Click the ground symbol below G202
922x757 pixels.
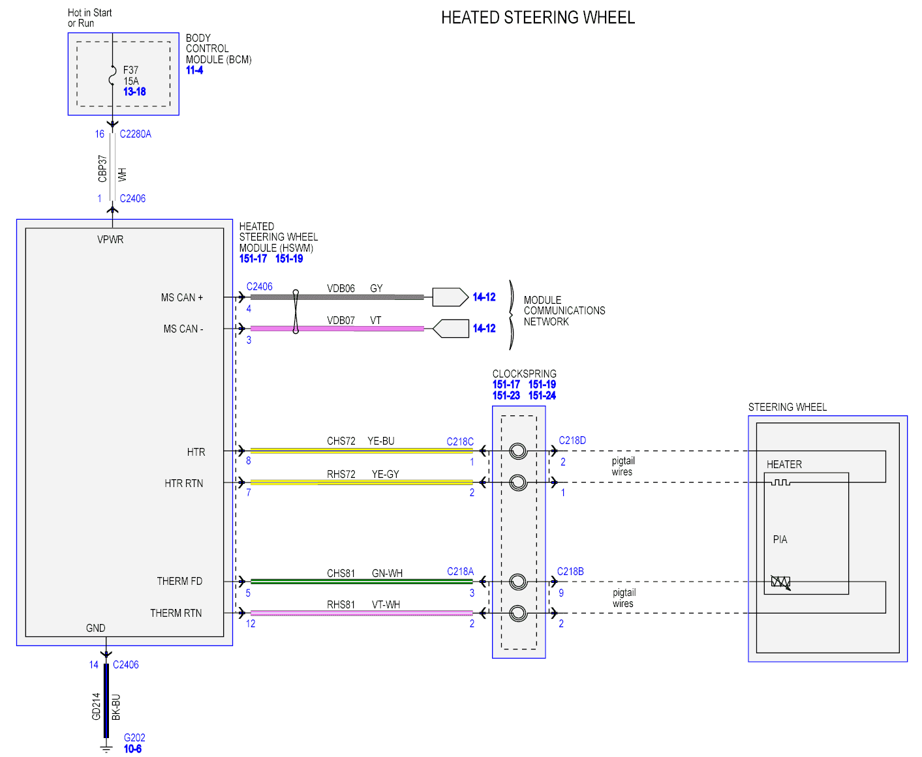106,749
